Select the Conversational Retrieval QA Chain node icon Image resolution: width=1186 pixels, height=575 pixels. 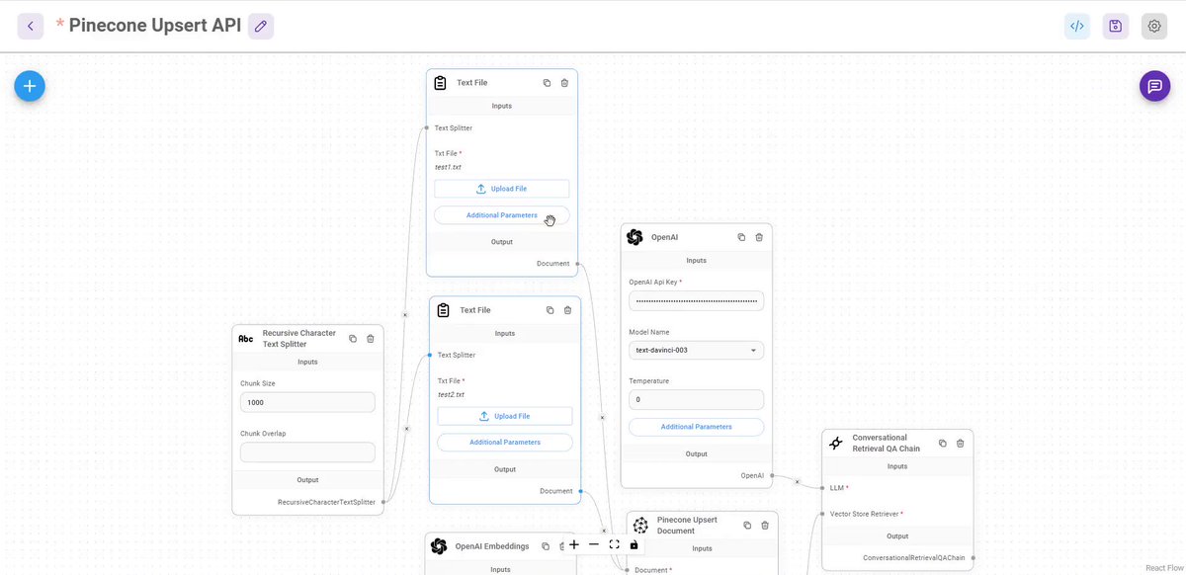(836, 444)
